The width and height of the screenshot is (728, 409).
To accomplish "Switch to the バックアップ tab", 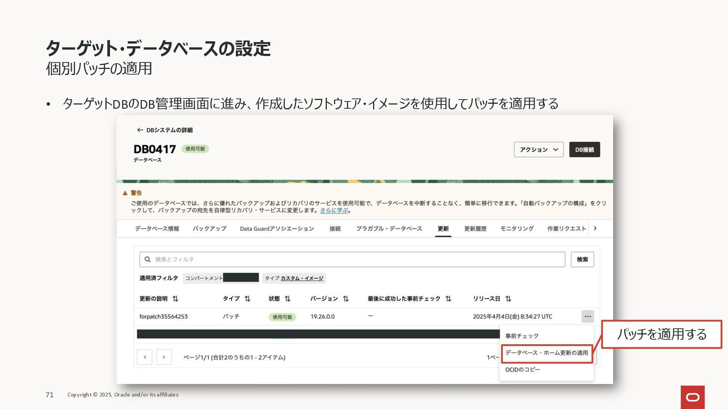I will tap(209, 229).
